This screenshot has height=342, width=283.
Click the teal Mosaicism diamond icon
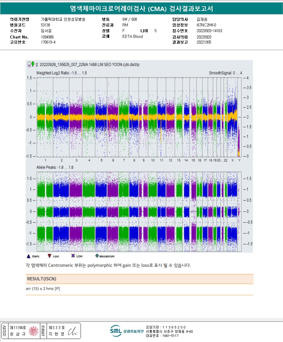click(97, 256)
